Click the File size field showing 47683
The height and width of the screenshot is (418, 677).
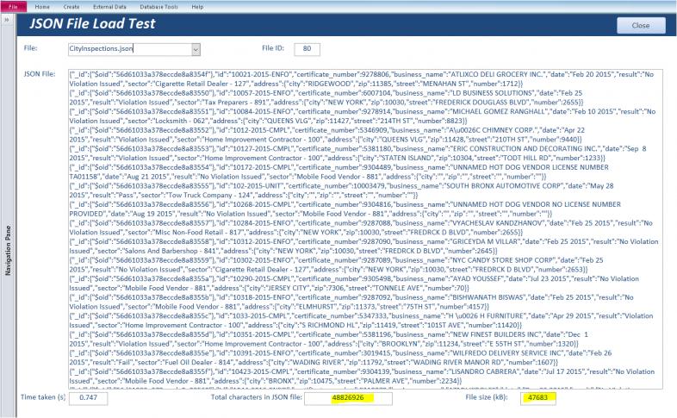click(x=538, y=397)
